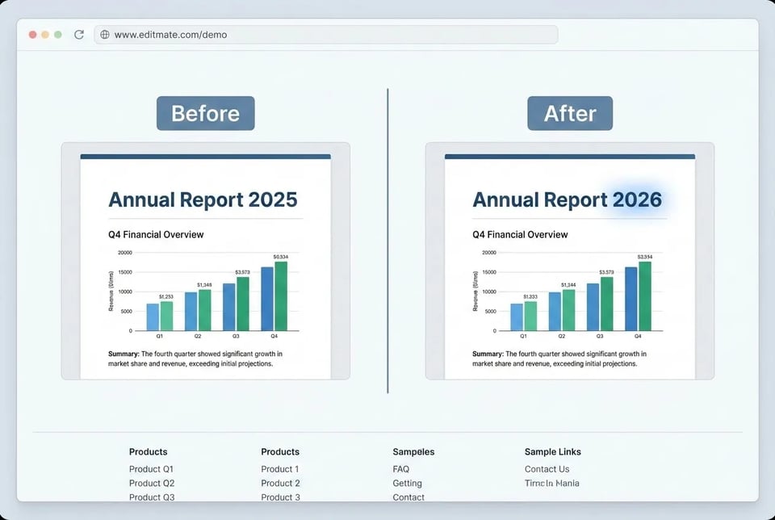
Task: Click the globe icon in the address bar
Action: click(104, 35)
